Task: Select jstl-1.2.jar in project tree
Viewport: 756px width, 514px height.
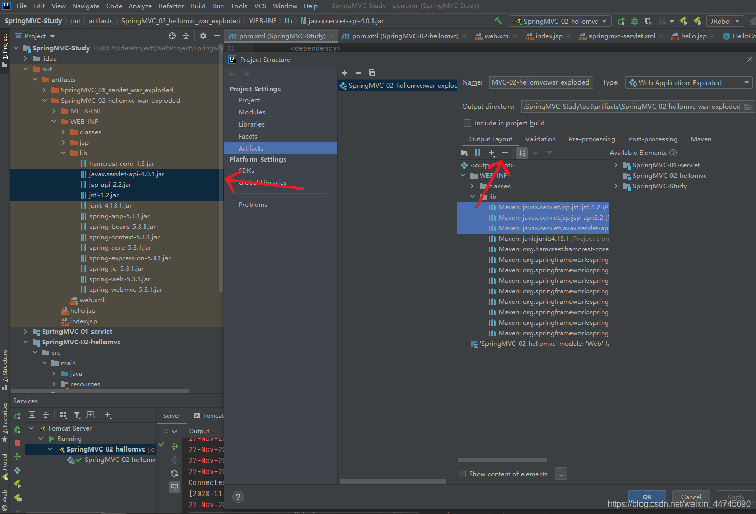Action: (104, 195)
